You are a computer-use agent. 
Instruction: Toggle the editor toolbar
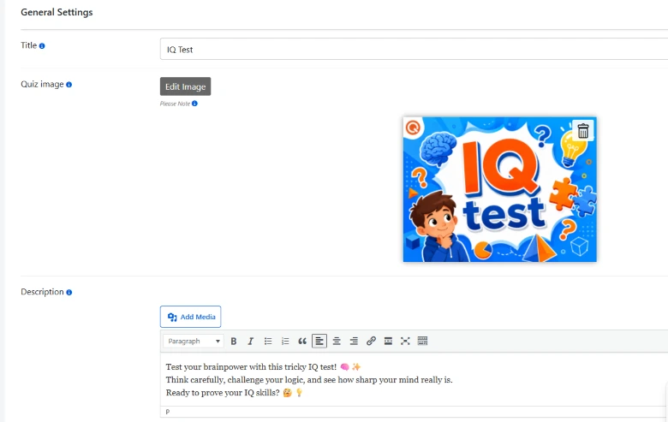(x=422, y=341)
